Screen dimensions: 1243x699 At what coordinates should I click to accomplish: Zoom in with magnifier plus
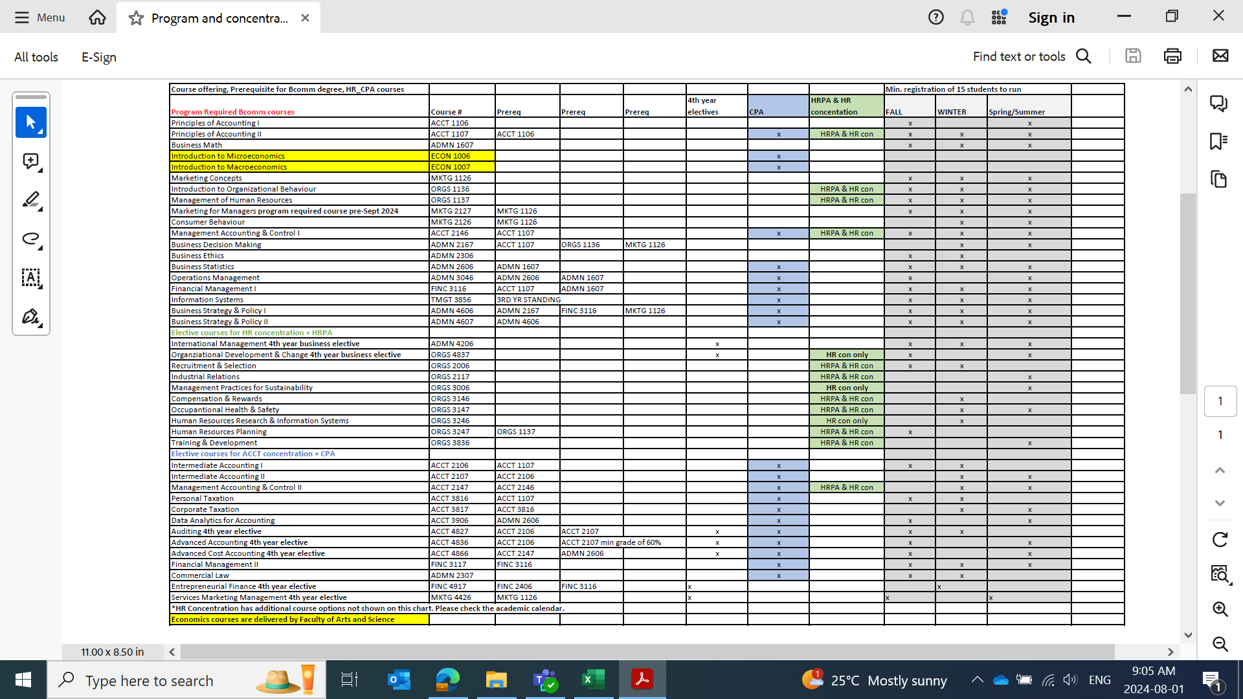click(1220, 609)
